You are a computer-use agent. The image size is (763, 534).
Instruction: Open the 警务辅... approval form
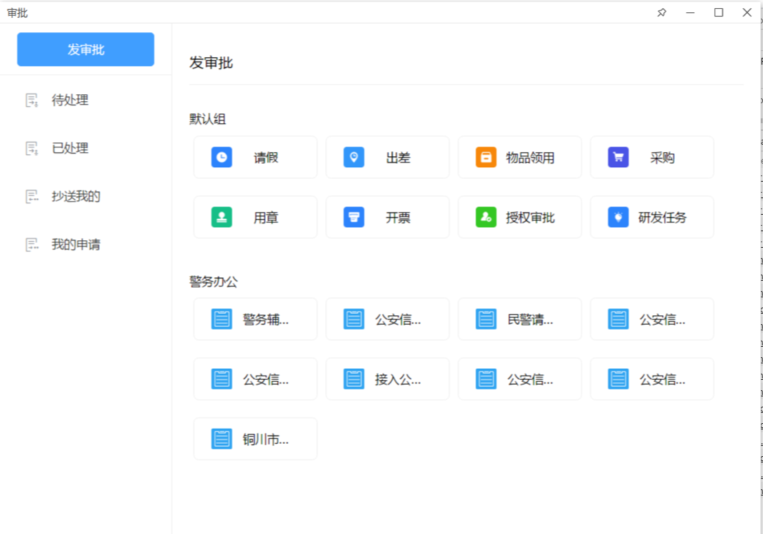pyautogui.click(x=255, y=319)
